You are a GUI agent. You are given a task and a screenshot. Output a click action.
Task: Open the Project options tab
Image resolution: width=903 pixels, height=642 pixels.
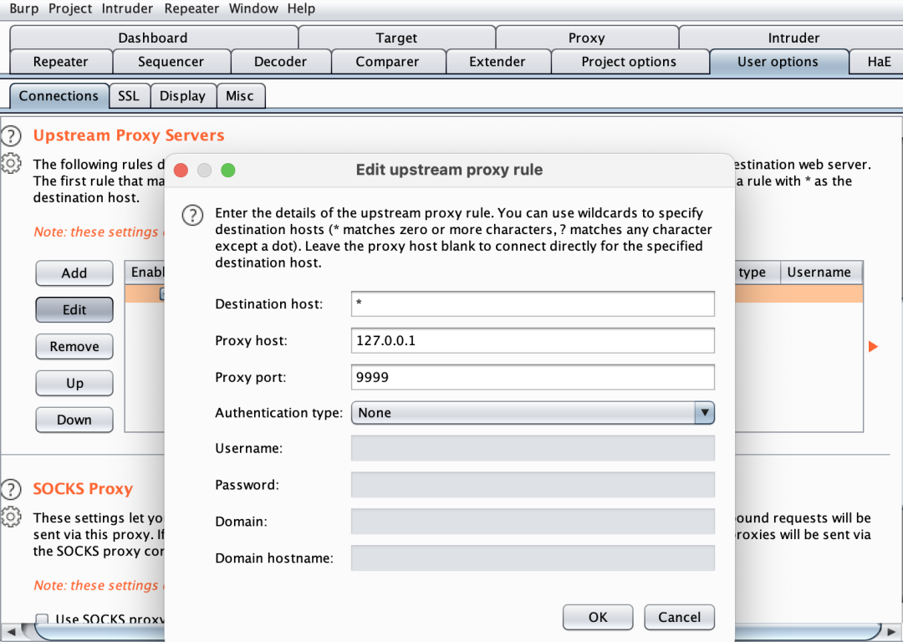(x=629, y=62)
